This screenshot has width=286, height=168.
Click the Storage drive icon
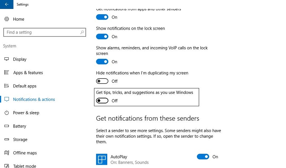tap(6, 139)
